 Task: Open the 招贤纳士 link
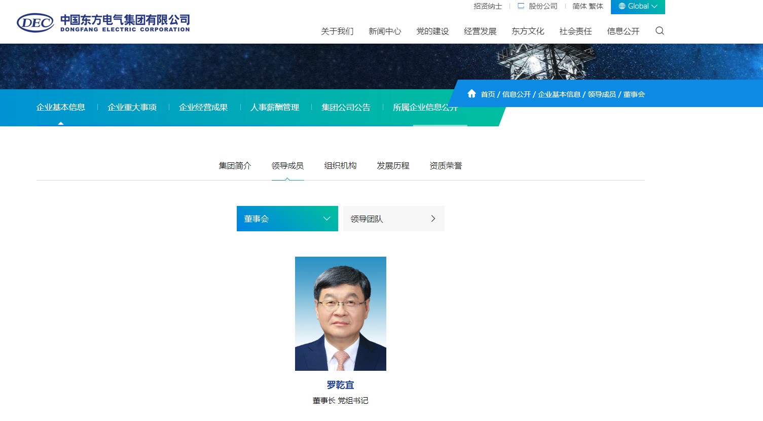487,6
